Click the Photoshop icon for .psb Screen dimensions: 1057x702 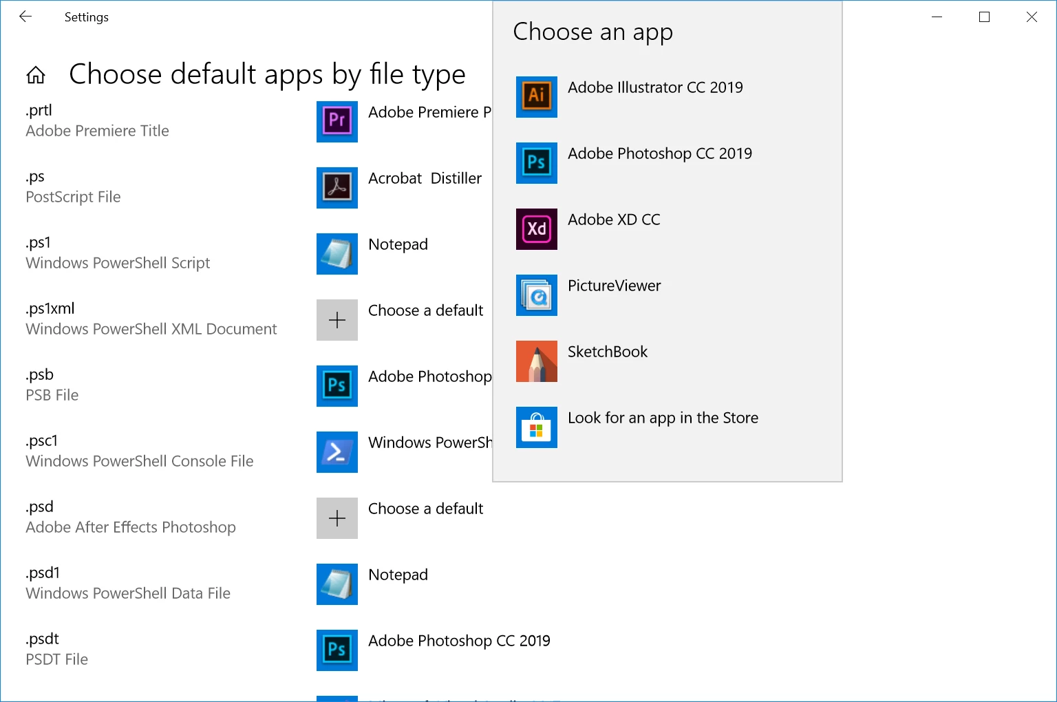(337, 386)
